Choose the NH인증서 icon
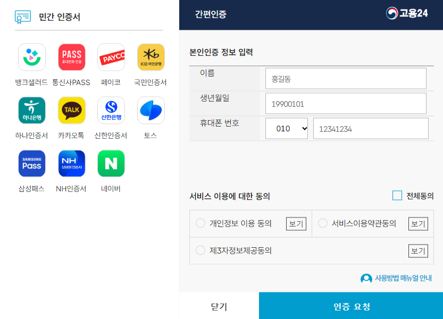Screen dimensions: 443x319 [71, 163]
